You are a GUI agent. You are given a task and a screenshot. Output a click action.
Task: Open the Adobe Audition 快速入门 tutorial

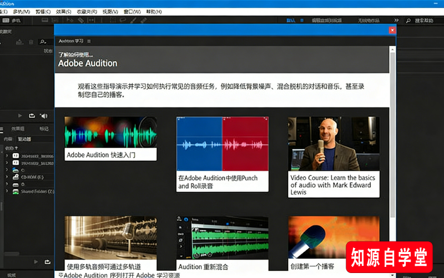click(x=110, y=138)
